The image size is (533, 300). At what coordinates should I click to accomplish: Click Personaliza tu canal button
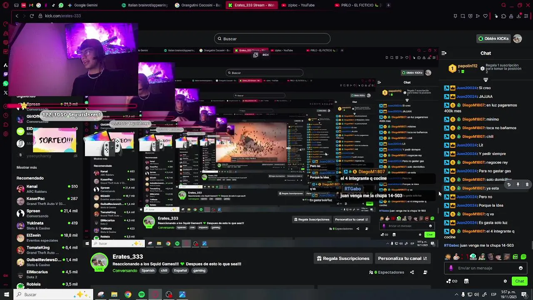[x=402, y=259]
